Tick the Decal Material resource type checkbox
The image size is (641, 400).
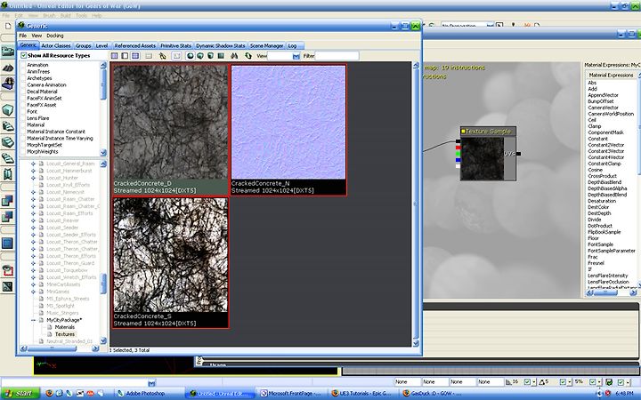[23, 92]
